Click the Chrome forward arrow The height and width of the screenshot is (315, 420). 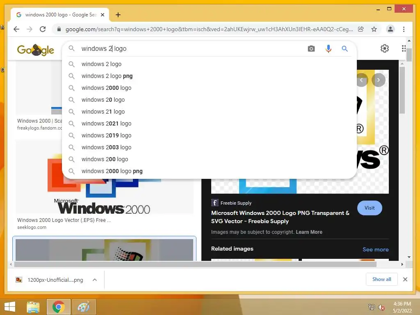coord(30,29)
